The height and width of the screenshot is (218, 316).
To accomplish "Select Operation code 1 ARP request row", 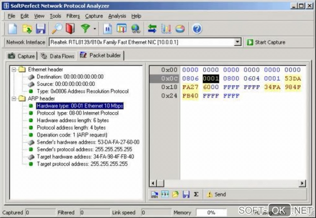I will 72,135.
